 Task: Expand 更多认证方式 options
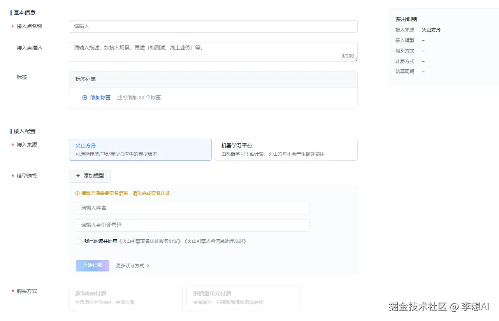click(132, 266)
